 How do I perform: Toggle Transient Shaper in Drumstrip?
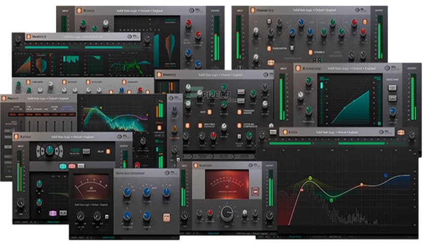click(x=239, y=112)
